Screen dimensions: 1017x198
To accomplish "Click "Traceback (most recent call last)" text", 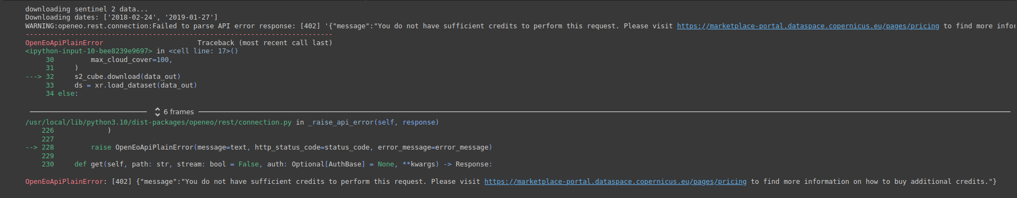I will (264, 43).
